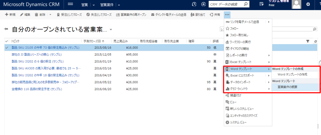Open recently viewed items clock icon

194,4
